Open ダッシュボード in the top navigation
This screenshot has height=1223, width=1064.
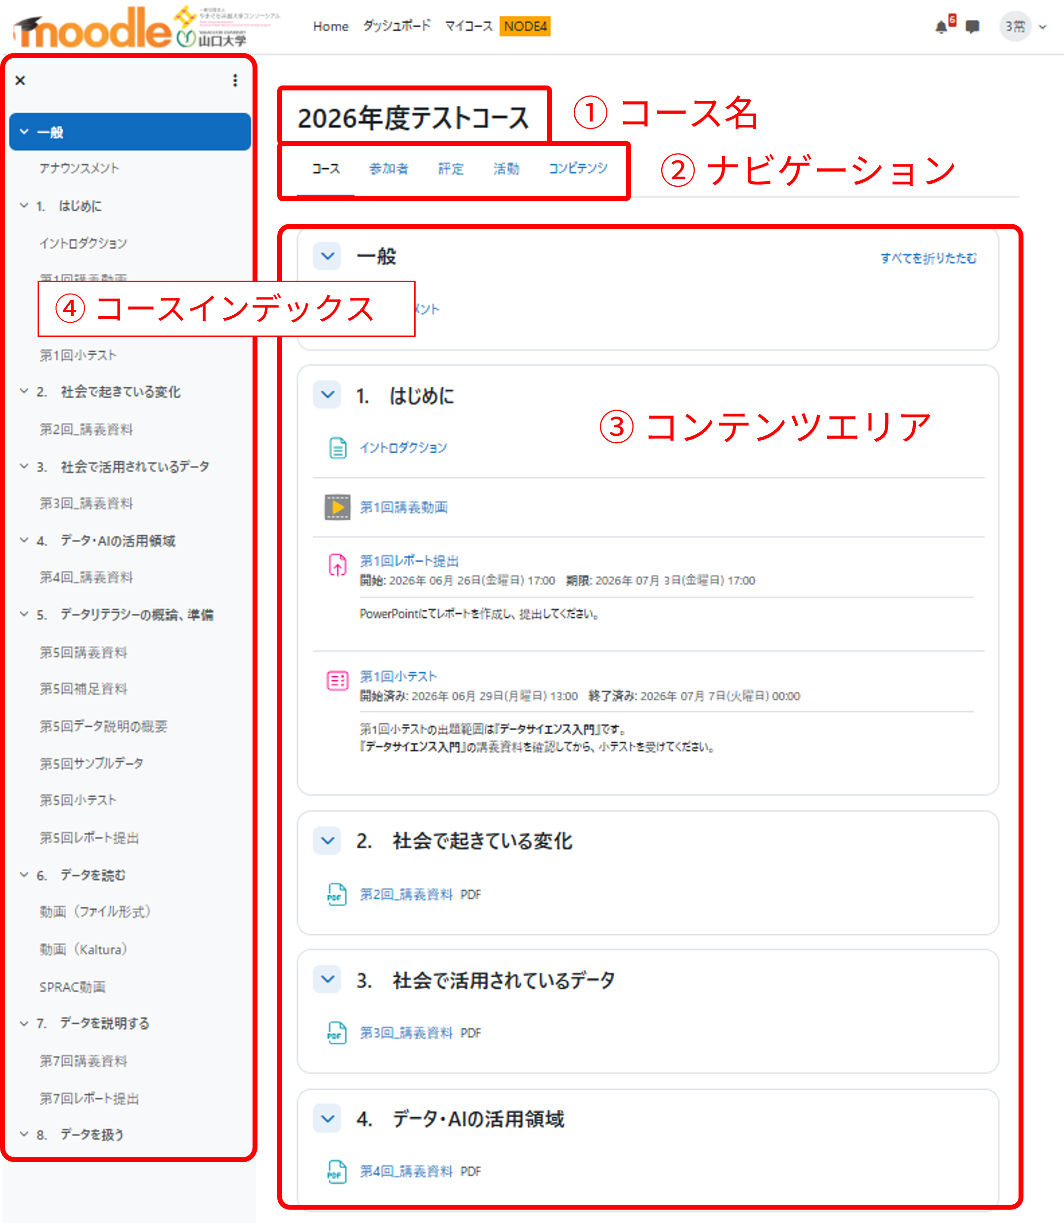(x=397, y=27)
